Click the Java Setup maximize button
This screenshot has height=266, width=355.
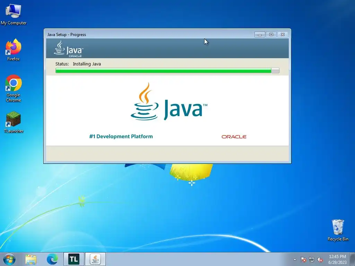[271, 34]
